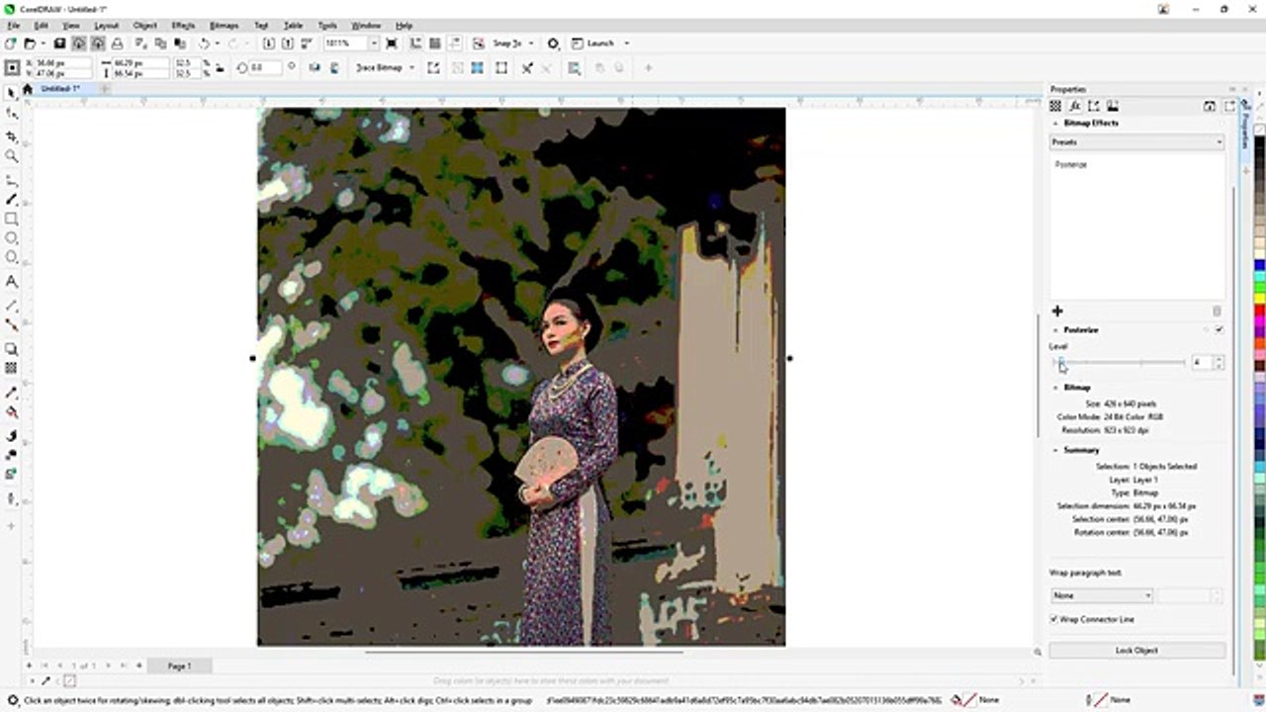Image resolution: width=1266 pixels, height=712 pixels.
Task: Select the Drop Shadow tool
Action: (12, 349)
